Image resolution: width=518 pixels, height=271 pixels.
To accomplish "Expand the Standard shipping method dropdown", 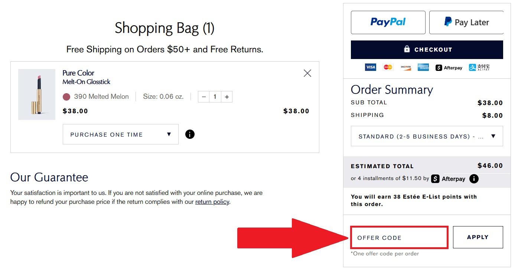I will click(x=427, y=136).
